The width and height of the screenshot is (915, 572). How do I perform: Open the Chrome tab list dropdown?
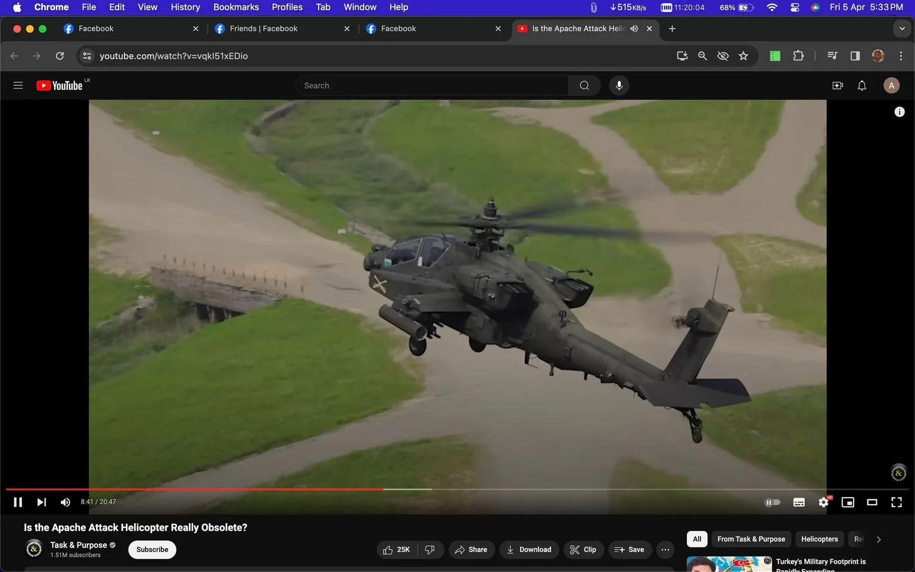(902, 28)
